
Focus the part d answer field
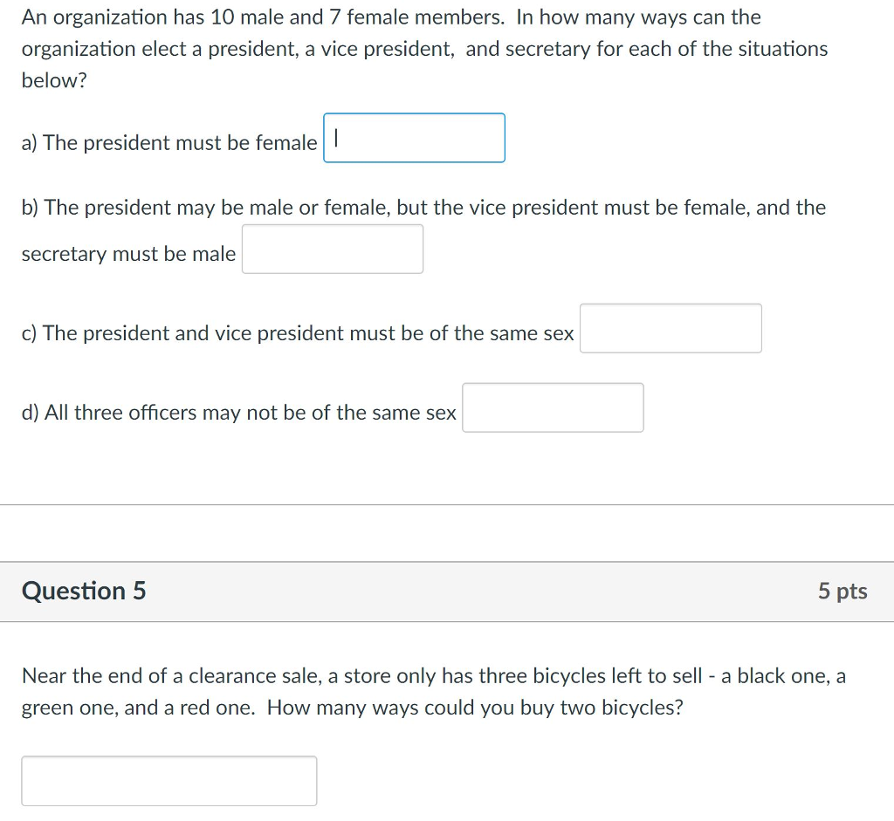[552, 407]
